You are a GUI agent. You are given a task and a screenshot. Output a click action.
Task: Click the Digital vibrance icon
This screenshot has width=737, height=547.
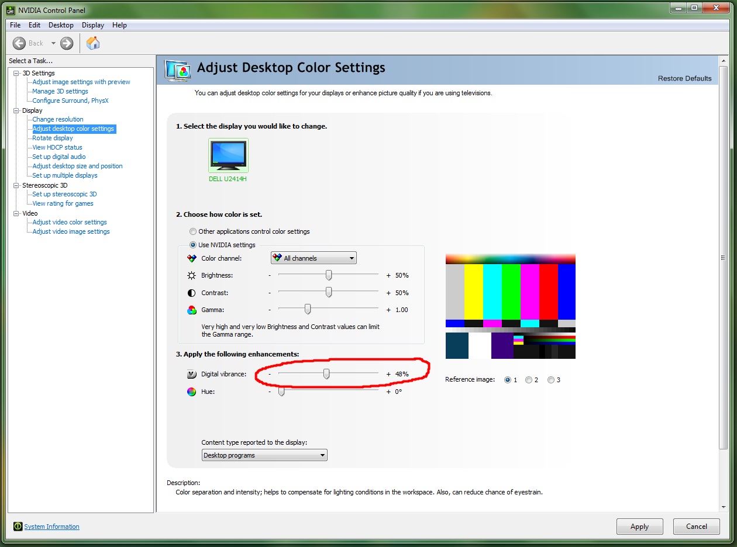[x=191, y=374]
